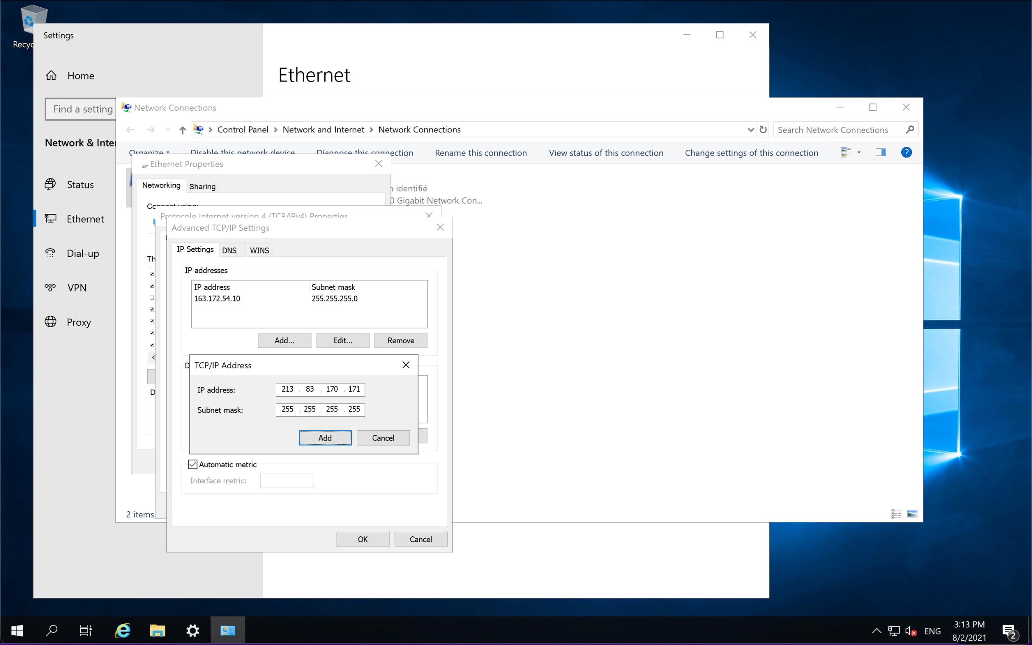Expand the address bar history dropdown
The height and width of the screenshot is (645, 1032).
pos(751,130)
